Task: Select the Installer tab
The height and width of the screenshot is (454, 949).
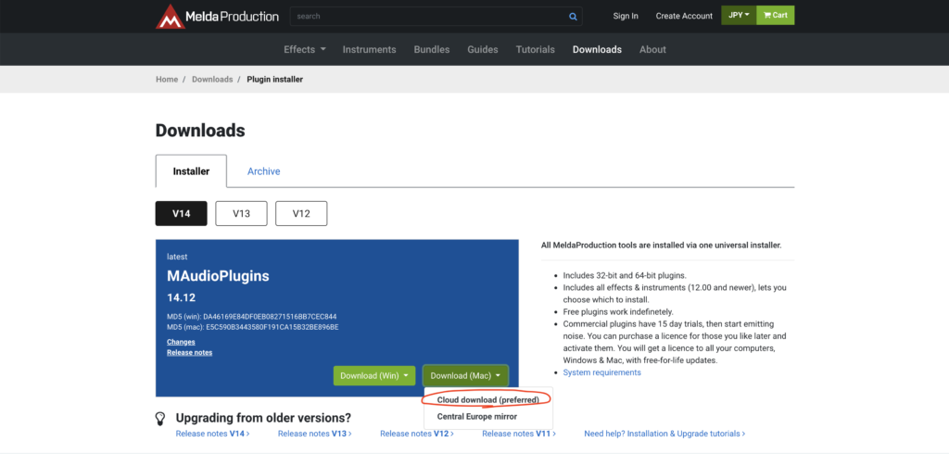Action: pos(191,171)
